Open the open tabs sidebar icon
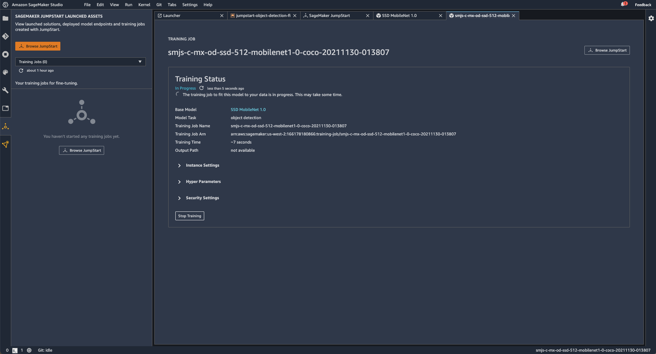Image resolution: width=656 pixels, height=354 pixels. pyautogui.click(x=5, y=108)
